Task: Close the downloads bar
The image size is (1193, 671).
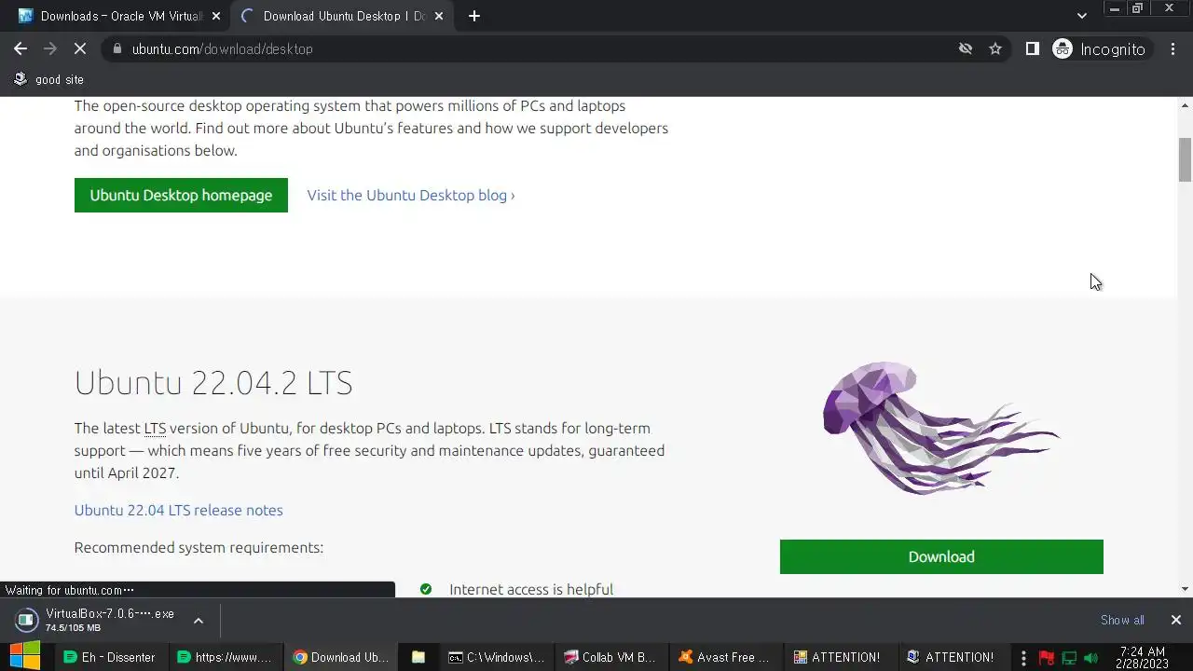Action: click(x=1175, y=620)
